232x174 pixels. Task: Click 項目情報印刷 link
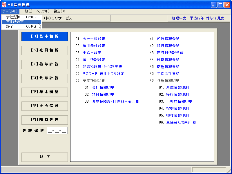103,95
